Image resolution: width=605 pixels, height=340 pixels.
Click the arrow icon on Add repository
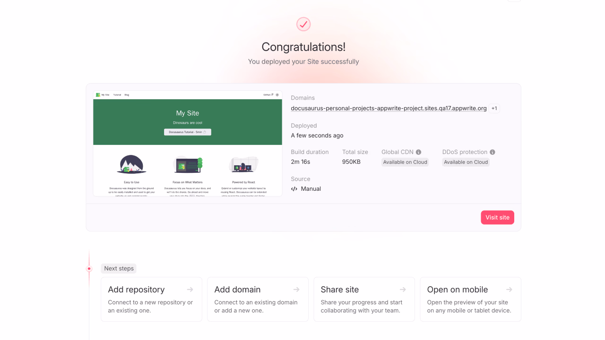tap(190, 289)
